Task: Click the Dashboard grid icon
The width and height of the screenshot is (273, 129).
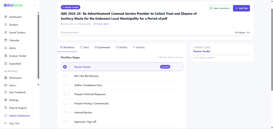Action: click(6, 17)
